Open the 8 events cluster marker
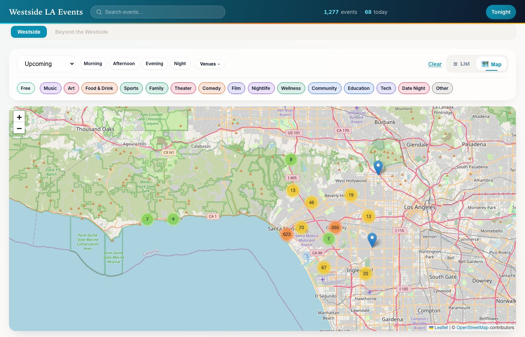The image size is (525, 337). click(x=291, y=160)
